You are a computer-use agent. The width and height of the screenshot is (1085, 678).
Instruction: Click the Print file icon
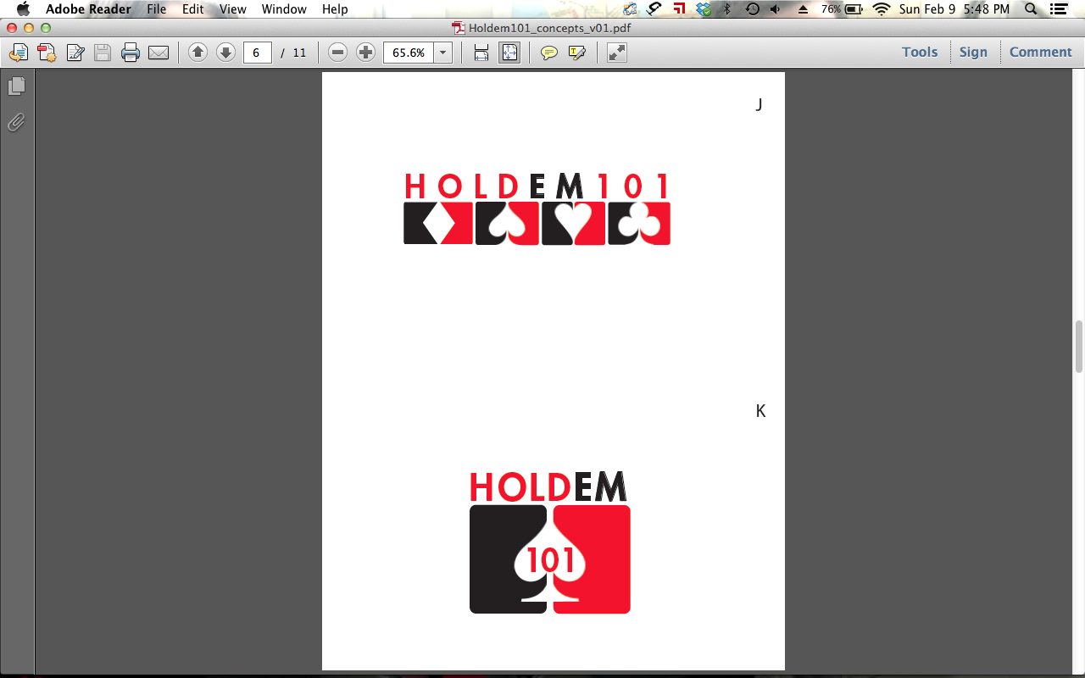[x=131, y=53]
